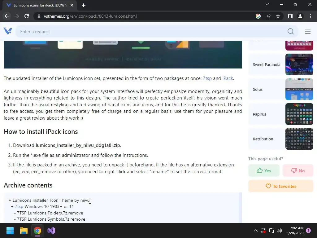317x238 pixels.
Task: Open the Lumicons preview image
Action: click(123, 55)
